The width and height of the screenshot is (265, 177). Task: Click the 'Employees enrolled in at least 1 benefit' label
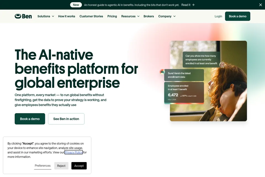[x=178, y=88]
